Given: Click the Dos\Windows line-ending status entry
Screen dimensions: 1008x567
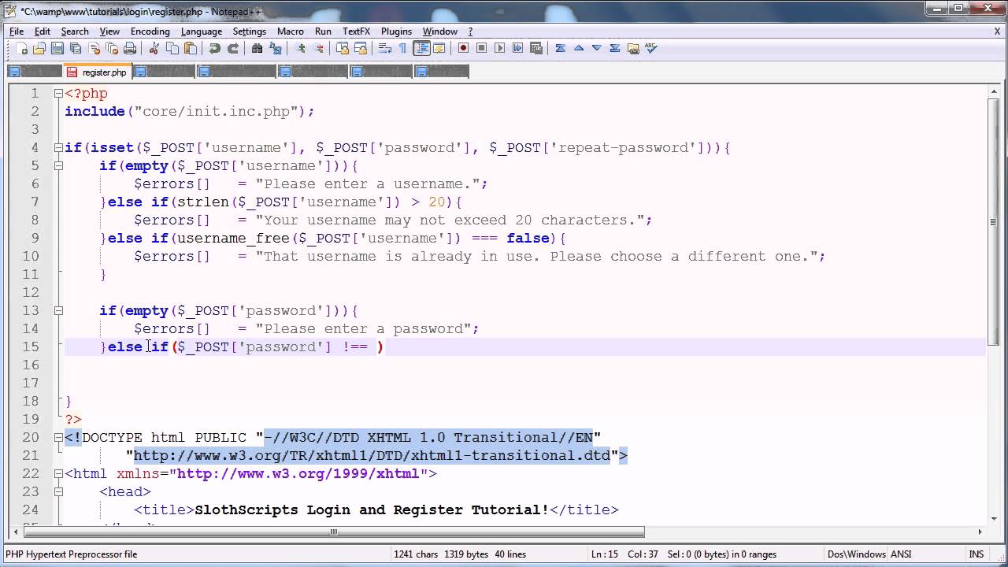Looking at the screenshot, I should 857,554.
